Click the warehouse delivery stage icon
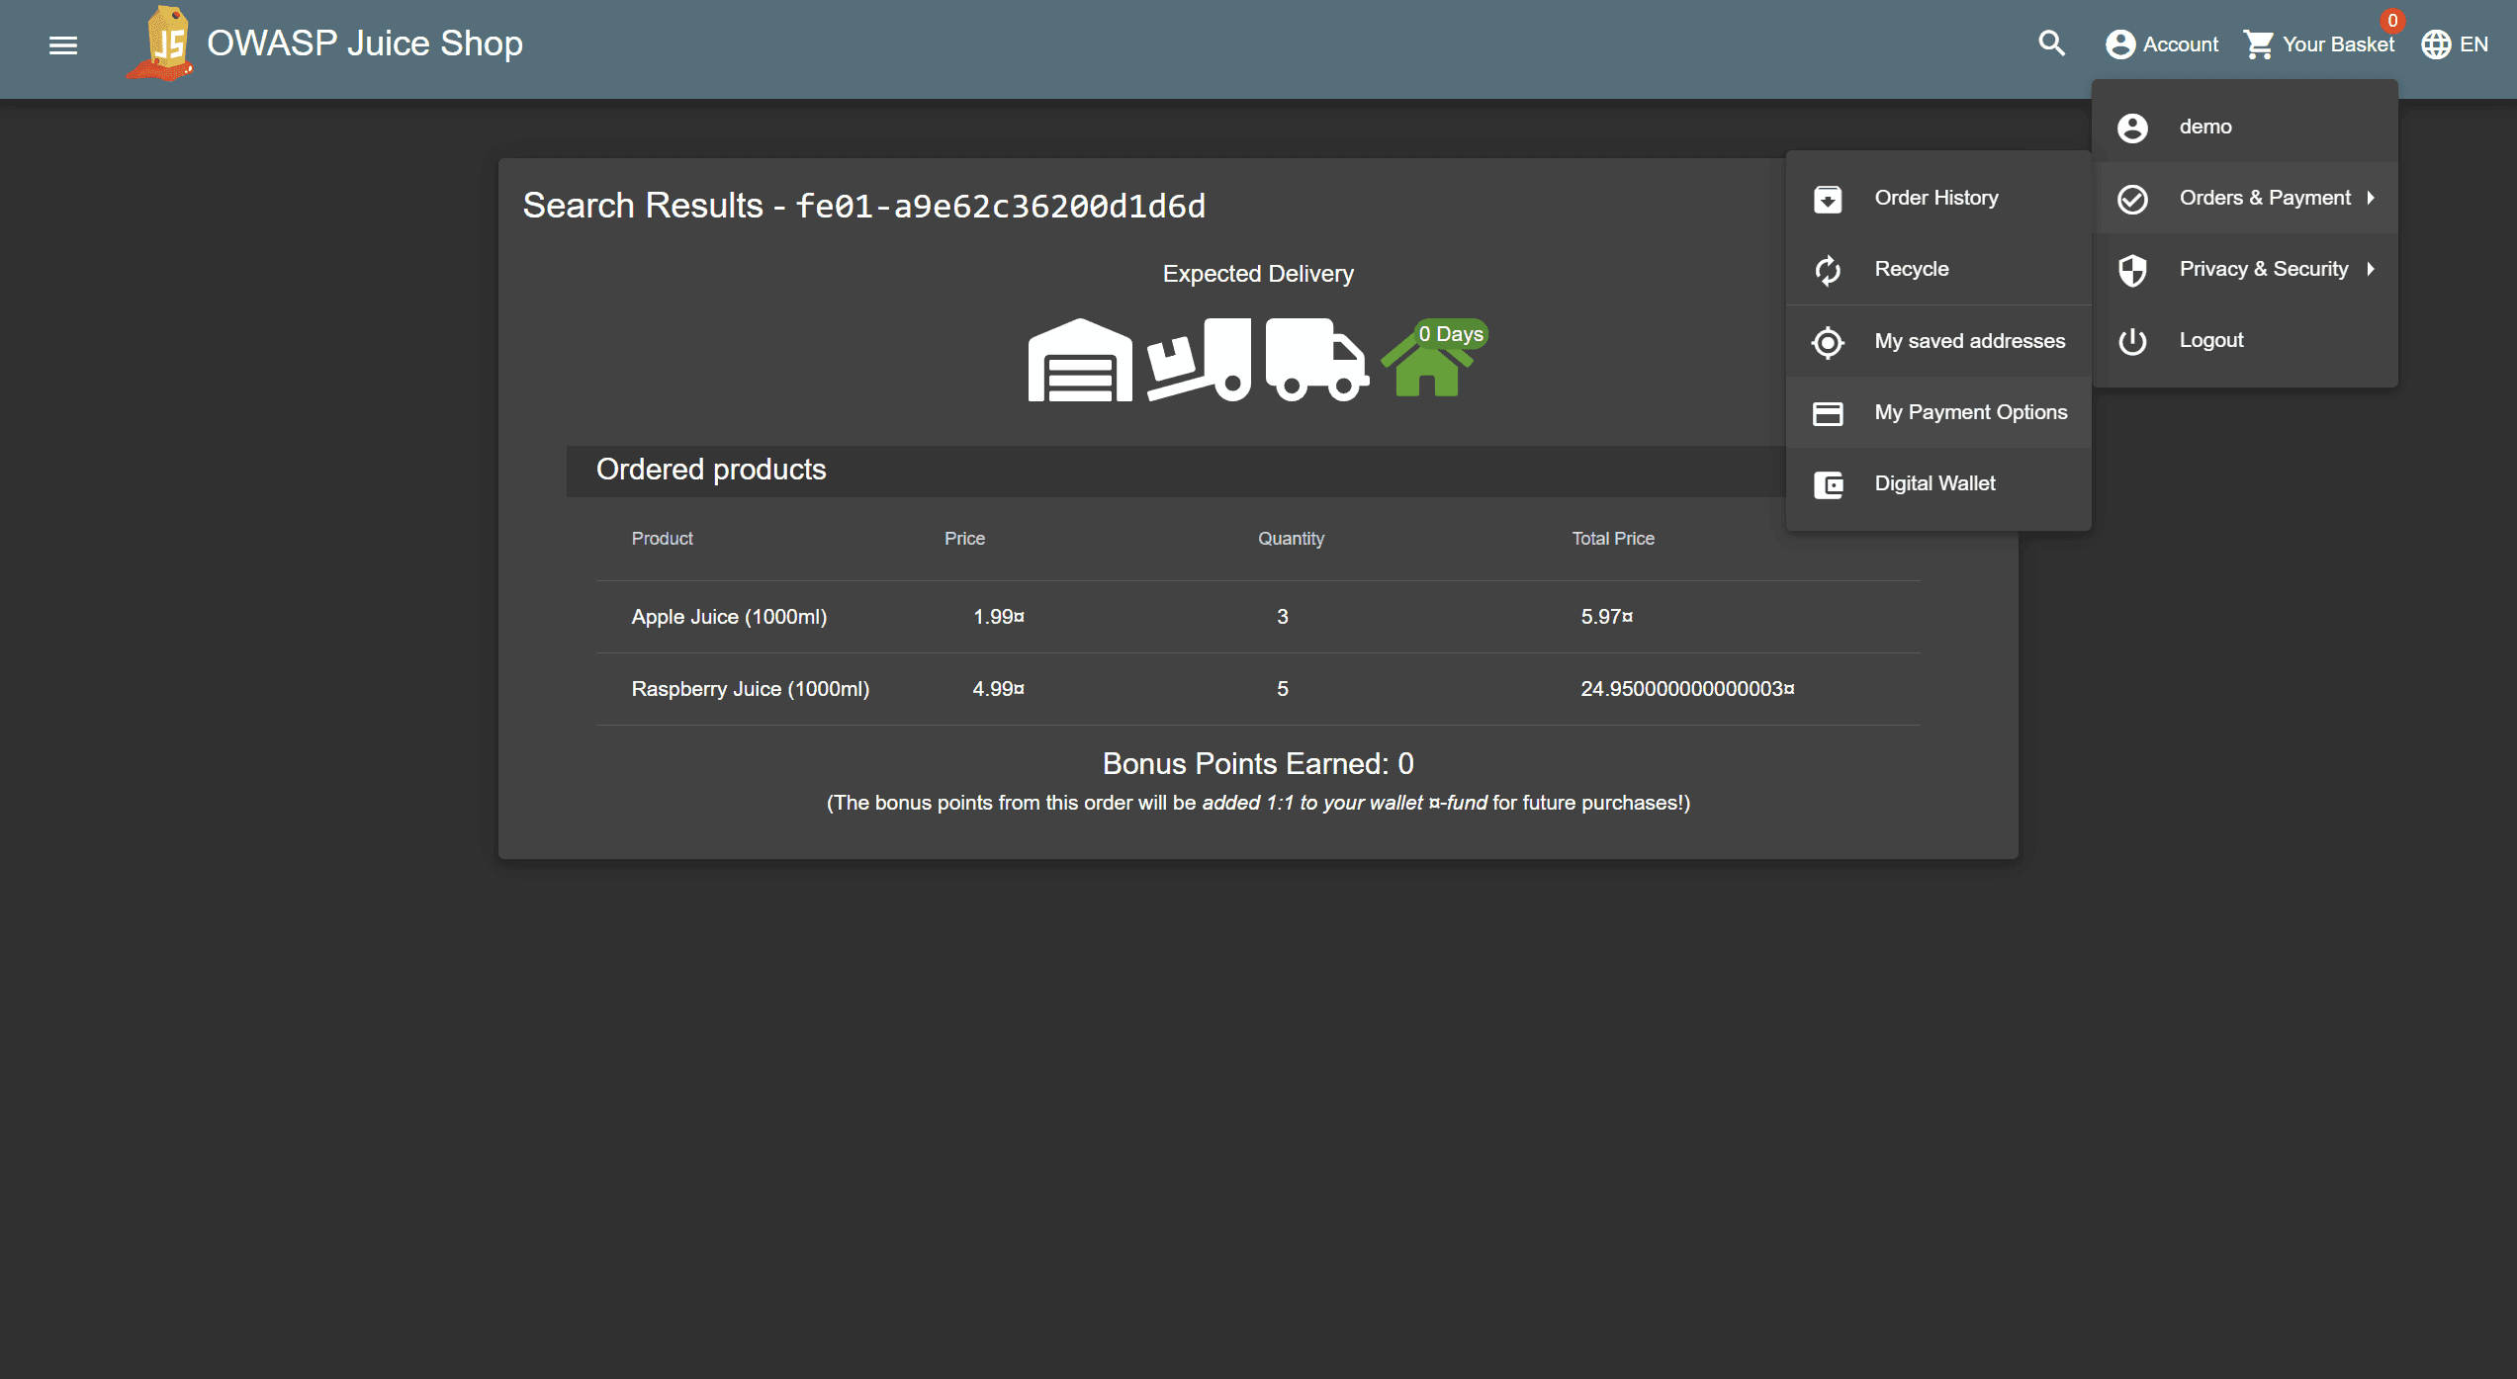The width and height of the screenshot is (2517, 1379). (x=1080, y=359)
